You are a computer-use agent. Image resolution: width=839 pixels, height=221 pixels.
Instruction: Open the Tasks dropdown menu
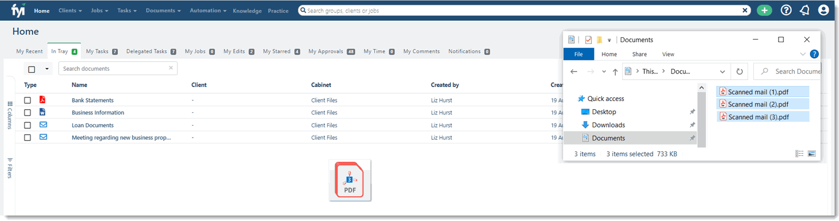127,10
